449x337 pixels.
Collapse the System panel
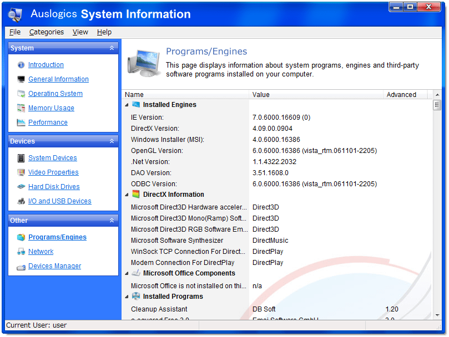click(112, 48)
